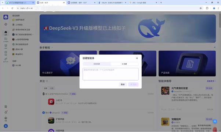Switch to the 标准创建 tab in the dialog
The width and height of the screenshot is (221, 132).
coord(97,64)
